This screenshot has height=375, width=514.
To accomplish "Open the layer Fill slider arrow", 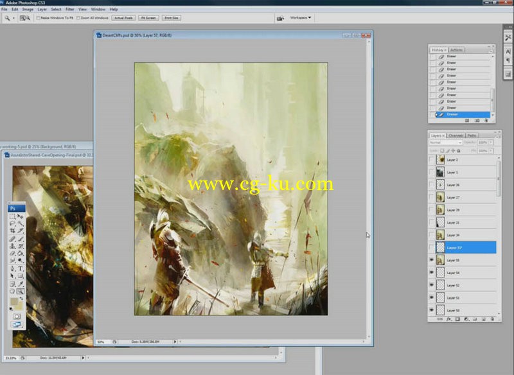I will tap(491, 151).
